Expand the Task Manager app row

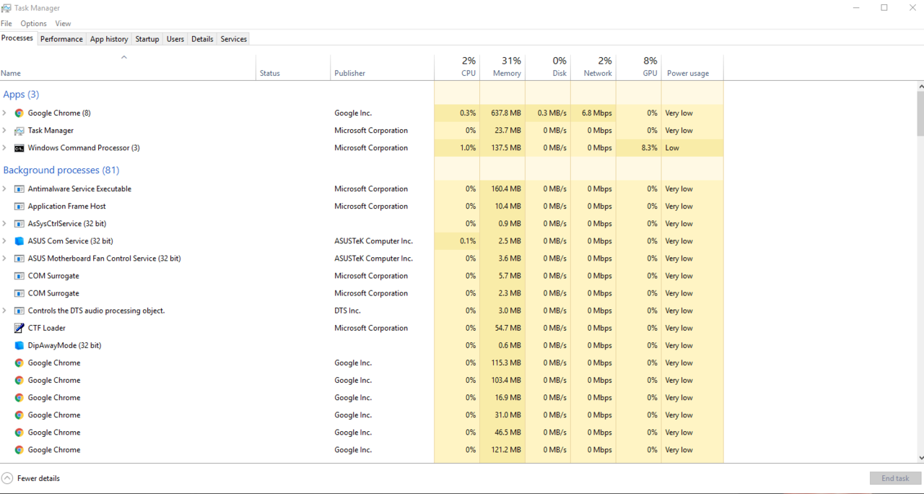click(4, 131)
